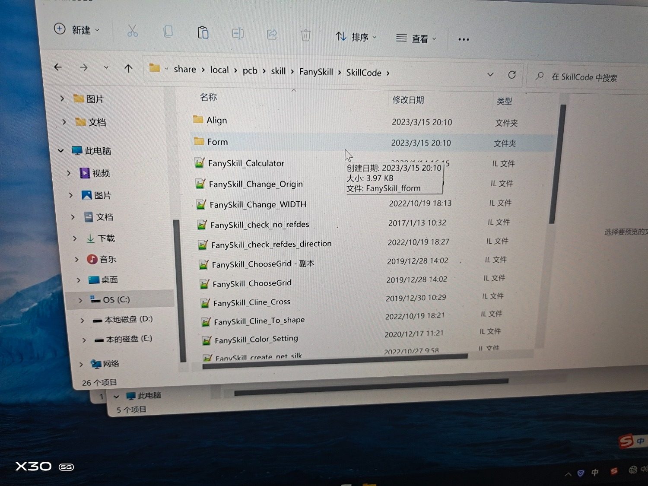
Task: Show hidden tray icons chevron
Action: click(x=568, y=474)
